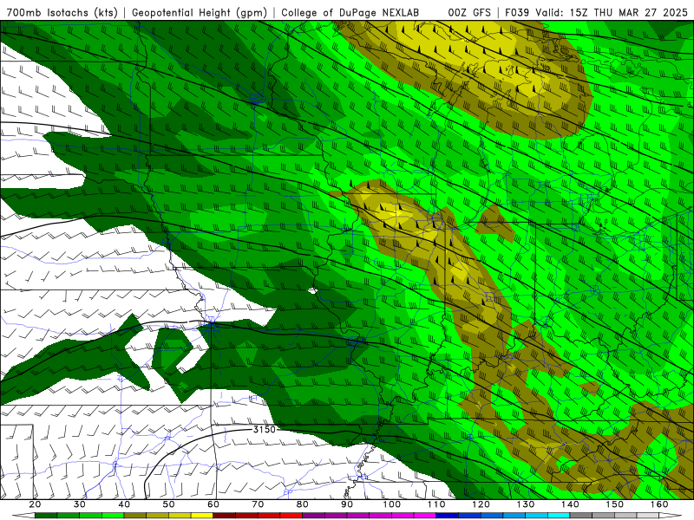Click the 'Valid: 15Z THU MAR 27 2025' text

(x=612, y=12)
